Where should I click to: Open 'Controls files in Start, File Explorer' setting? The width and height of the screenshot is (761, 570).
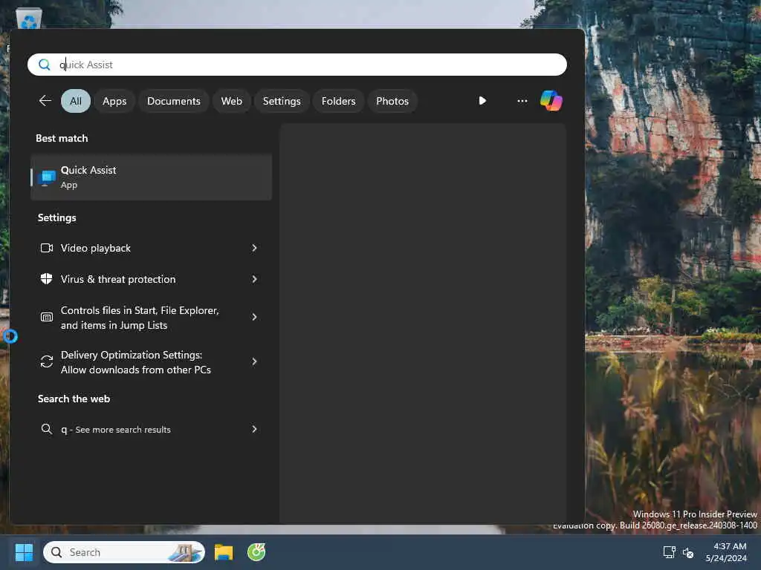pyautogui.click(x=151, y=318)
